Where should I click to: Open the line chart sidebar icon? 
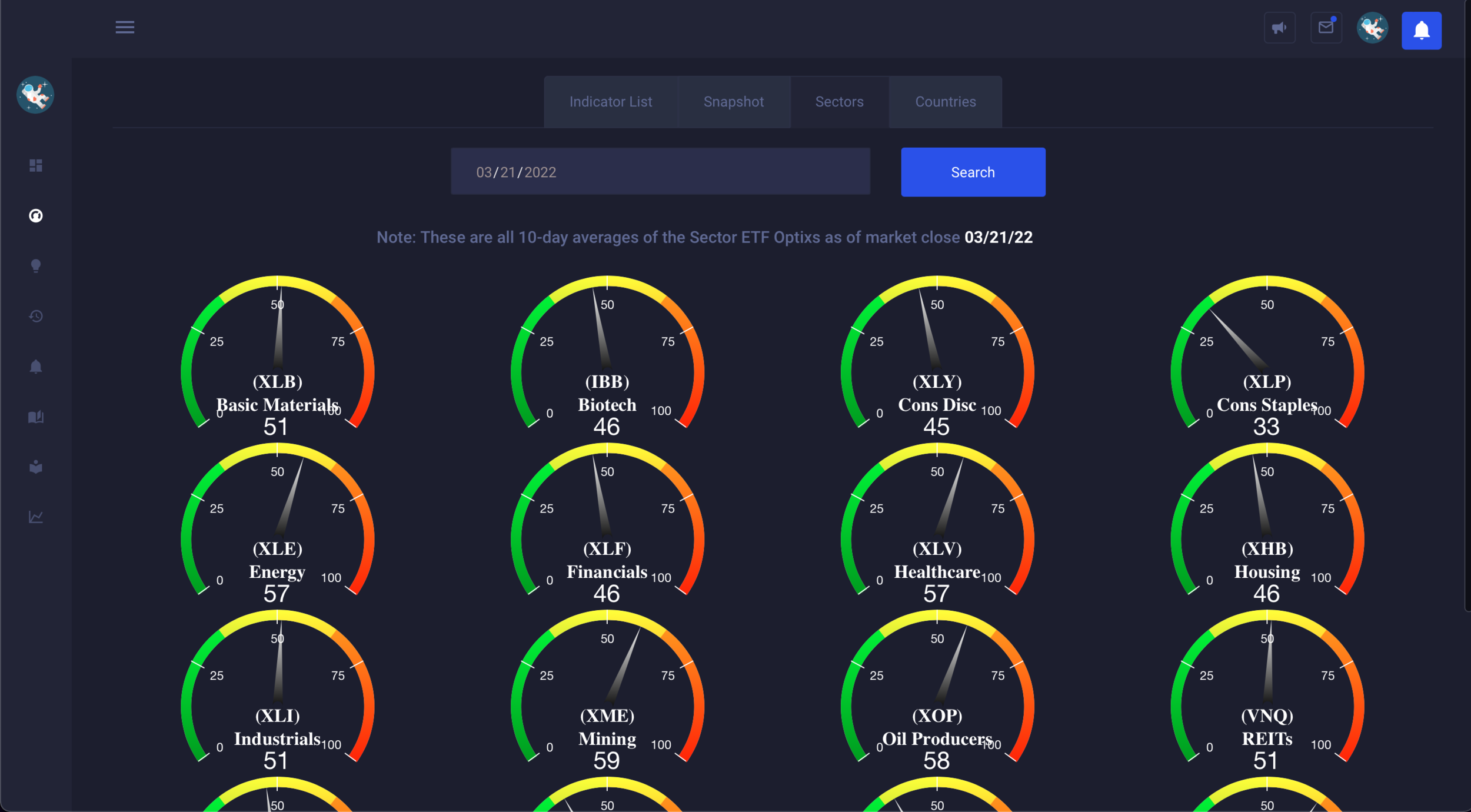[x=36, y=517]
